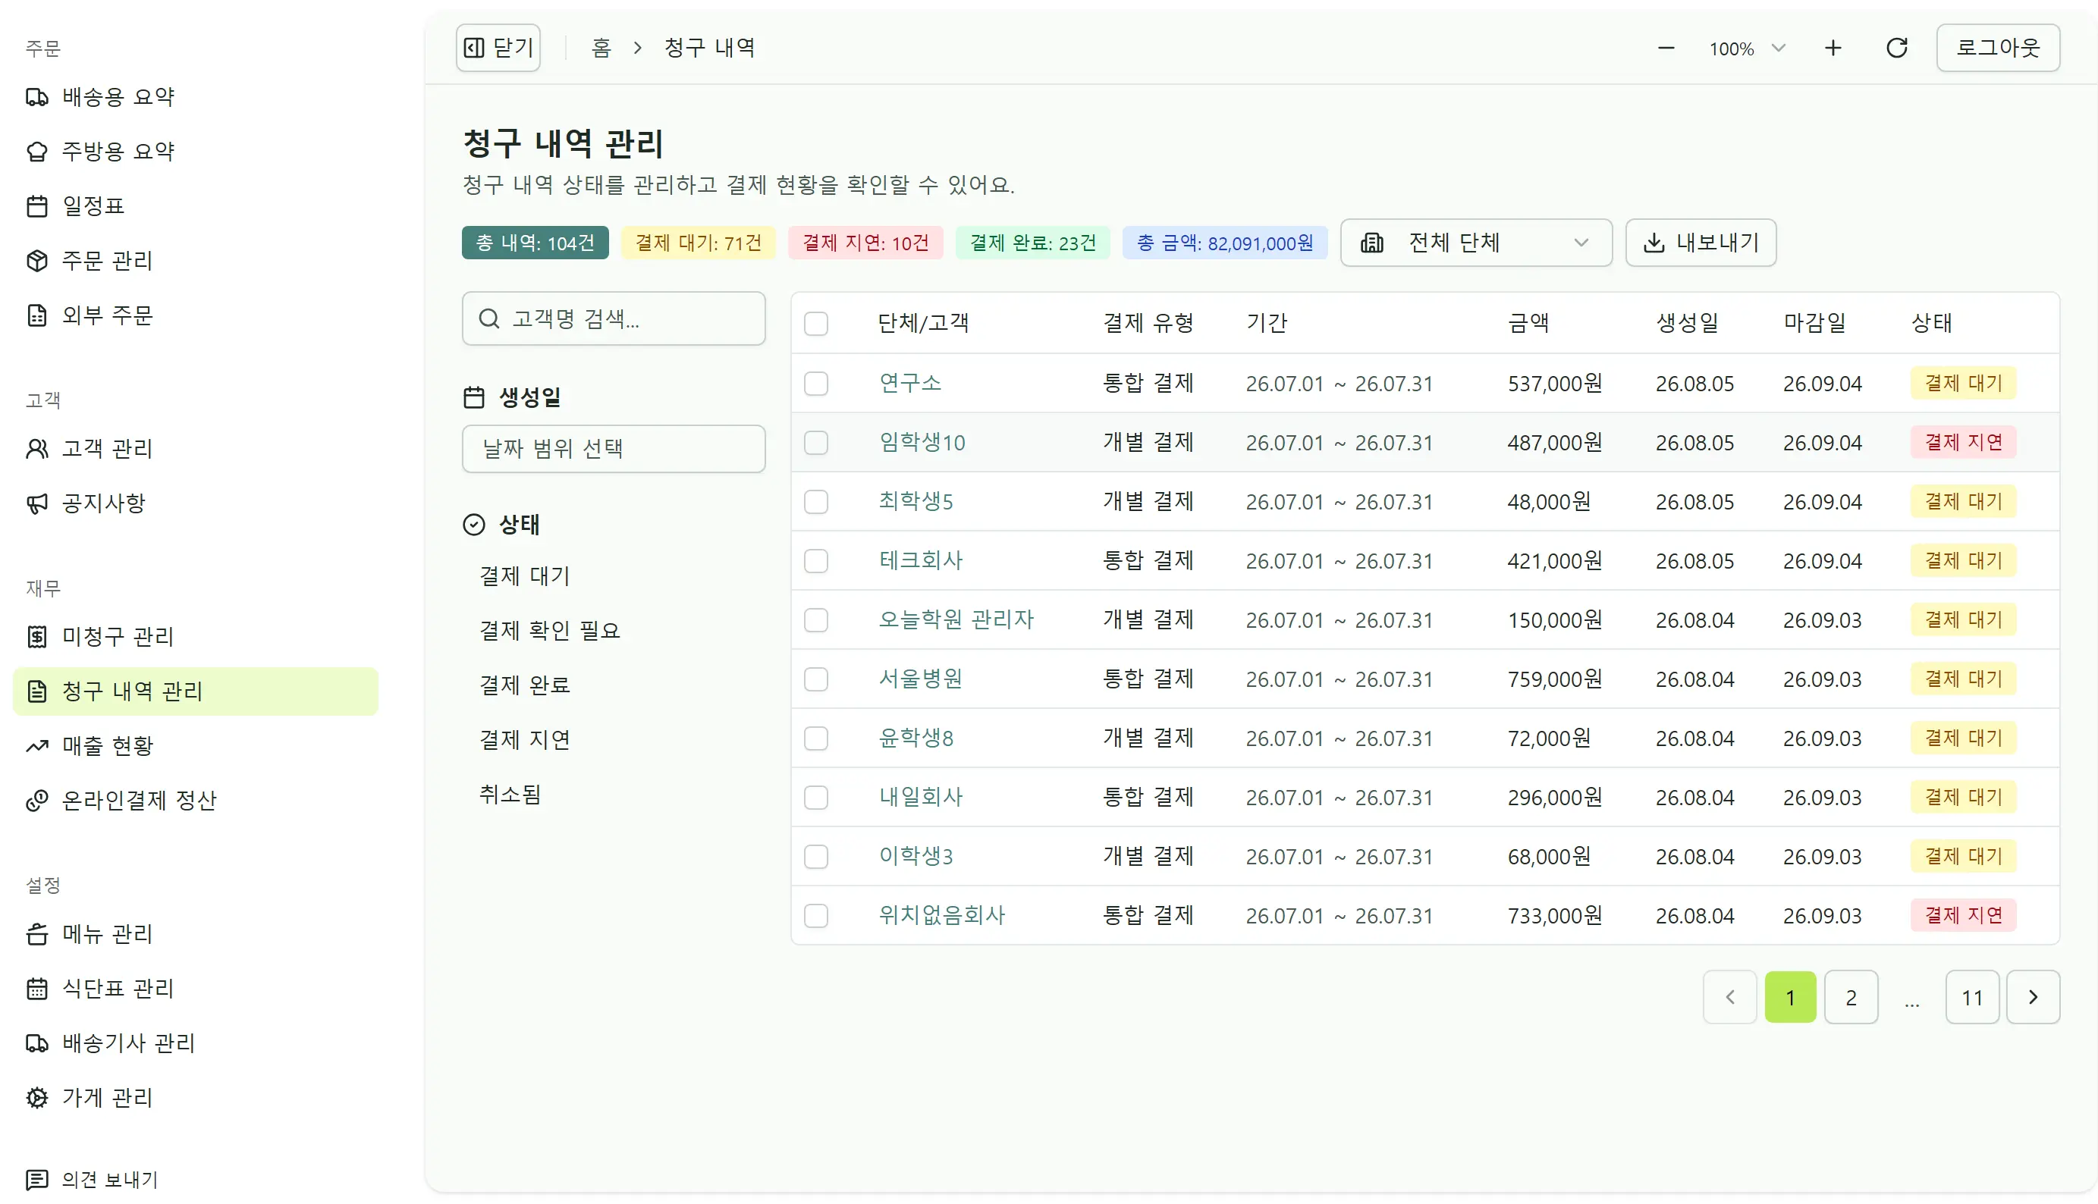Click the building icon in 전체 단체
The height and width of the screenshot is (1204, 2098).
(x=1371, y=243)
